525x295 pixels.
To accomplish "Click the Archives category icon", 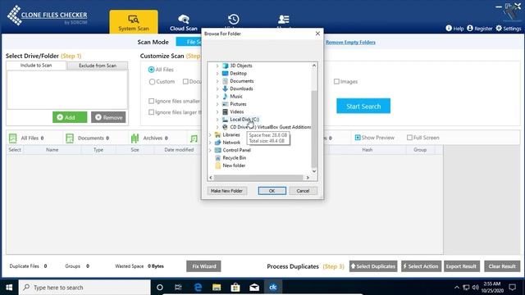I will 135,138.
